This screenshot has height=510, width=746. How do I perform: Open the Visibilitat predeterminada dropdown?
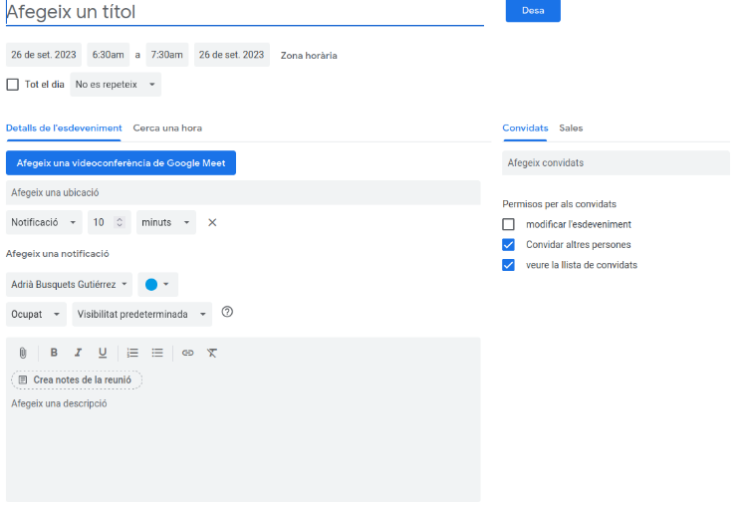coord(141,314)
